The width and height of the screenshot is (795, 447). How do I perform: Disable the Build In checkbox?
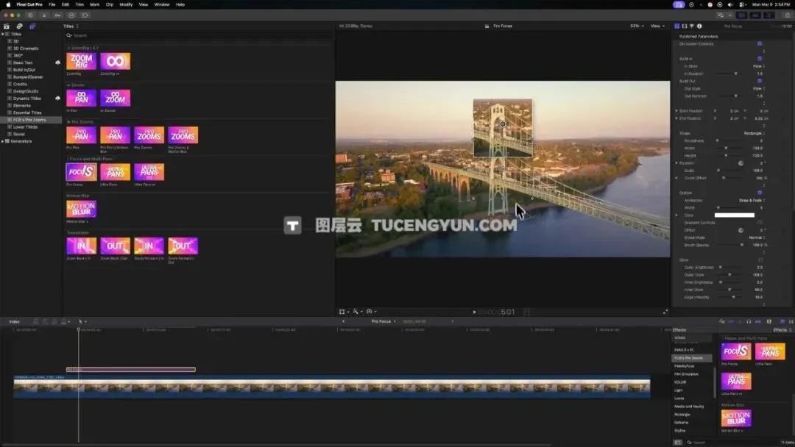tap(760, 58)
